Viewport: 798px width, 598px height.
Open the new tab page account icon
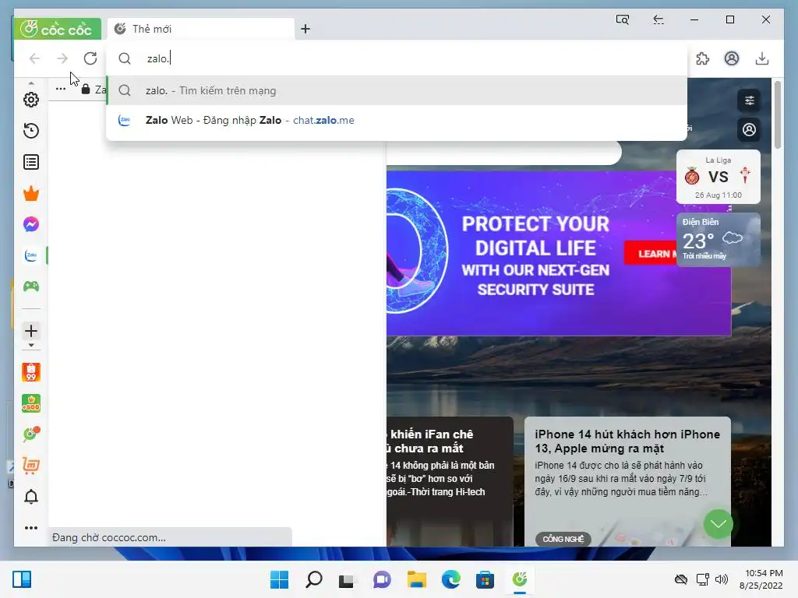pos(749,130)
